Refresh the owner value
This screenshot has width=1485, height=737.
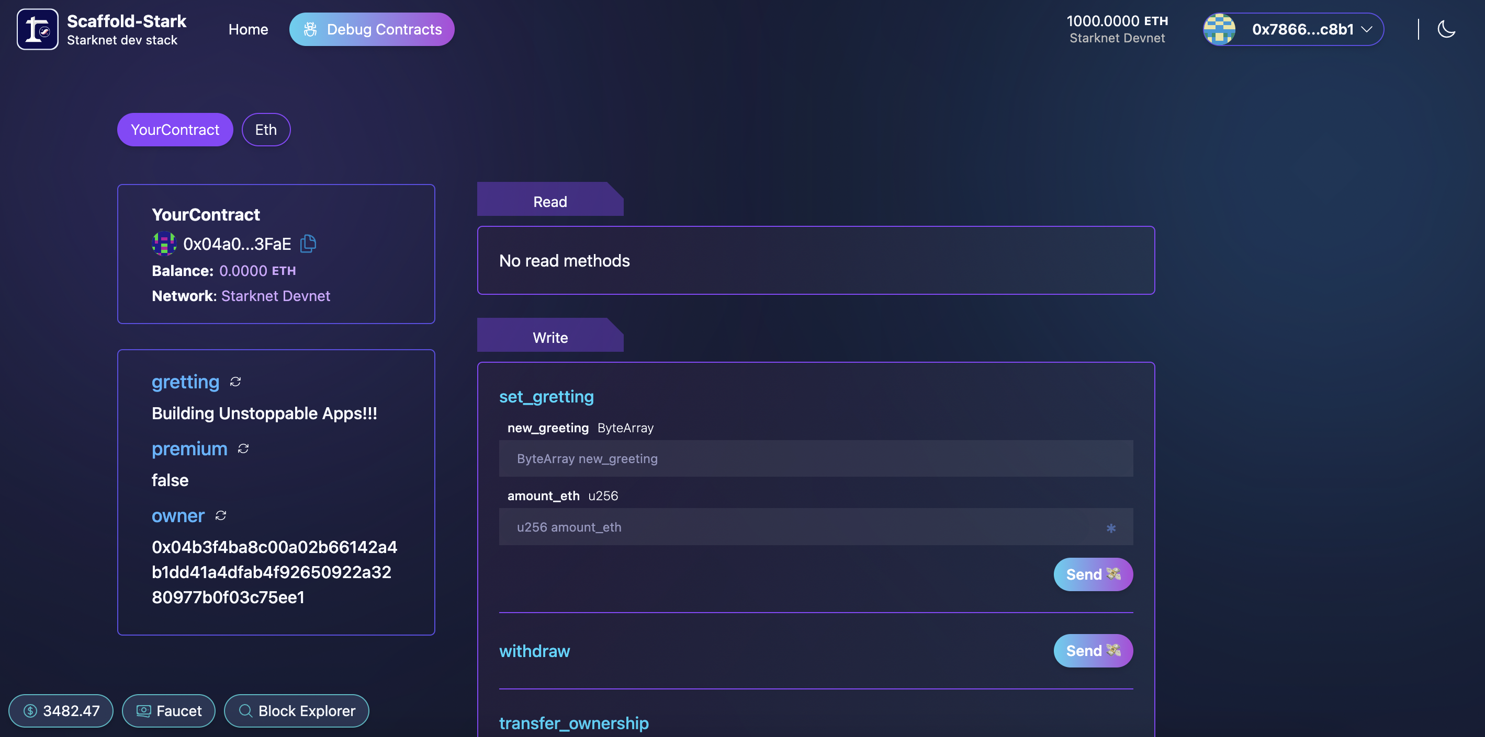pos(221,515)
